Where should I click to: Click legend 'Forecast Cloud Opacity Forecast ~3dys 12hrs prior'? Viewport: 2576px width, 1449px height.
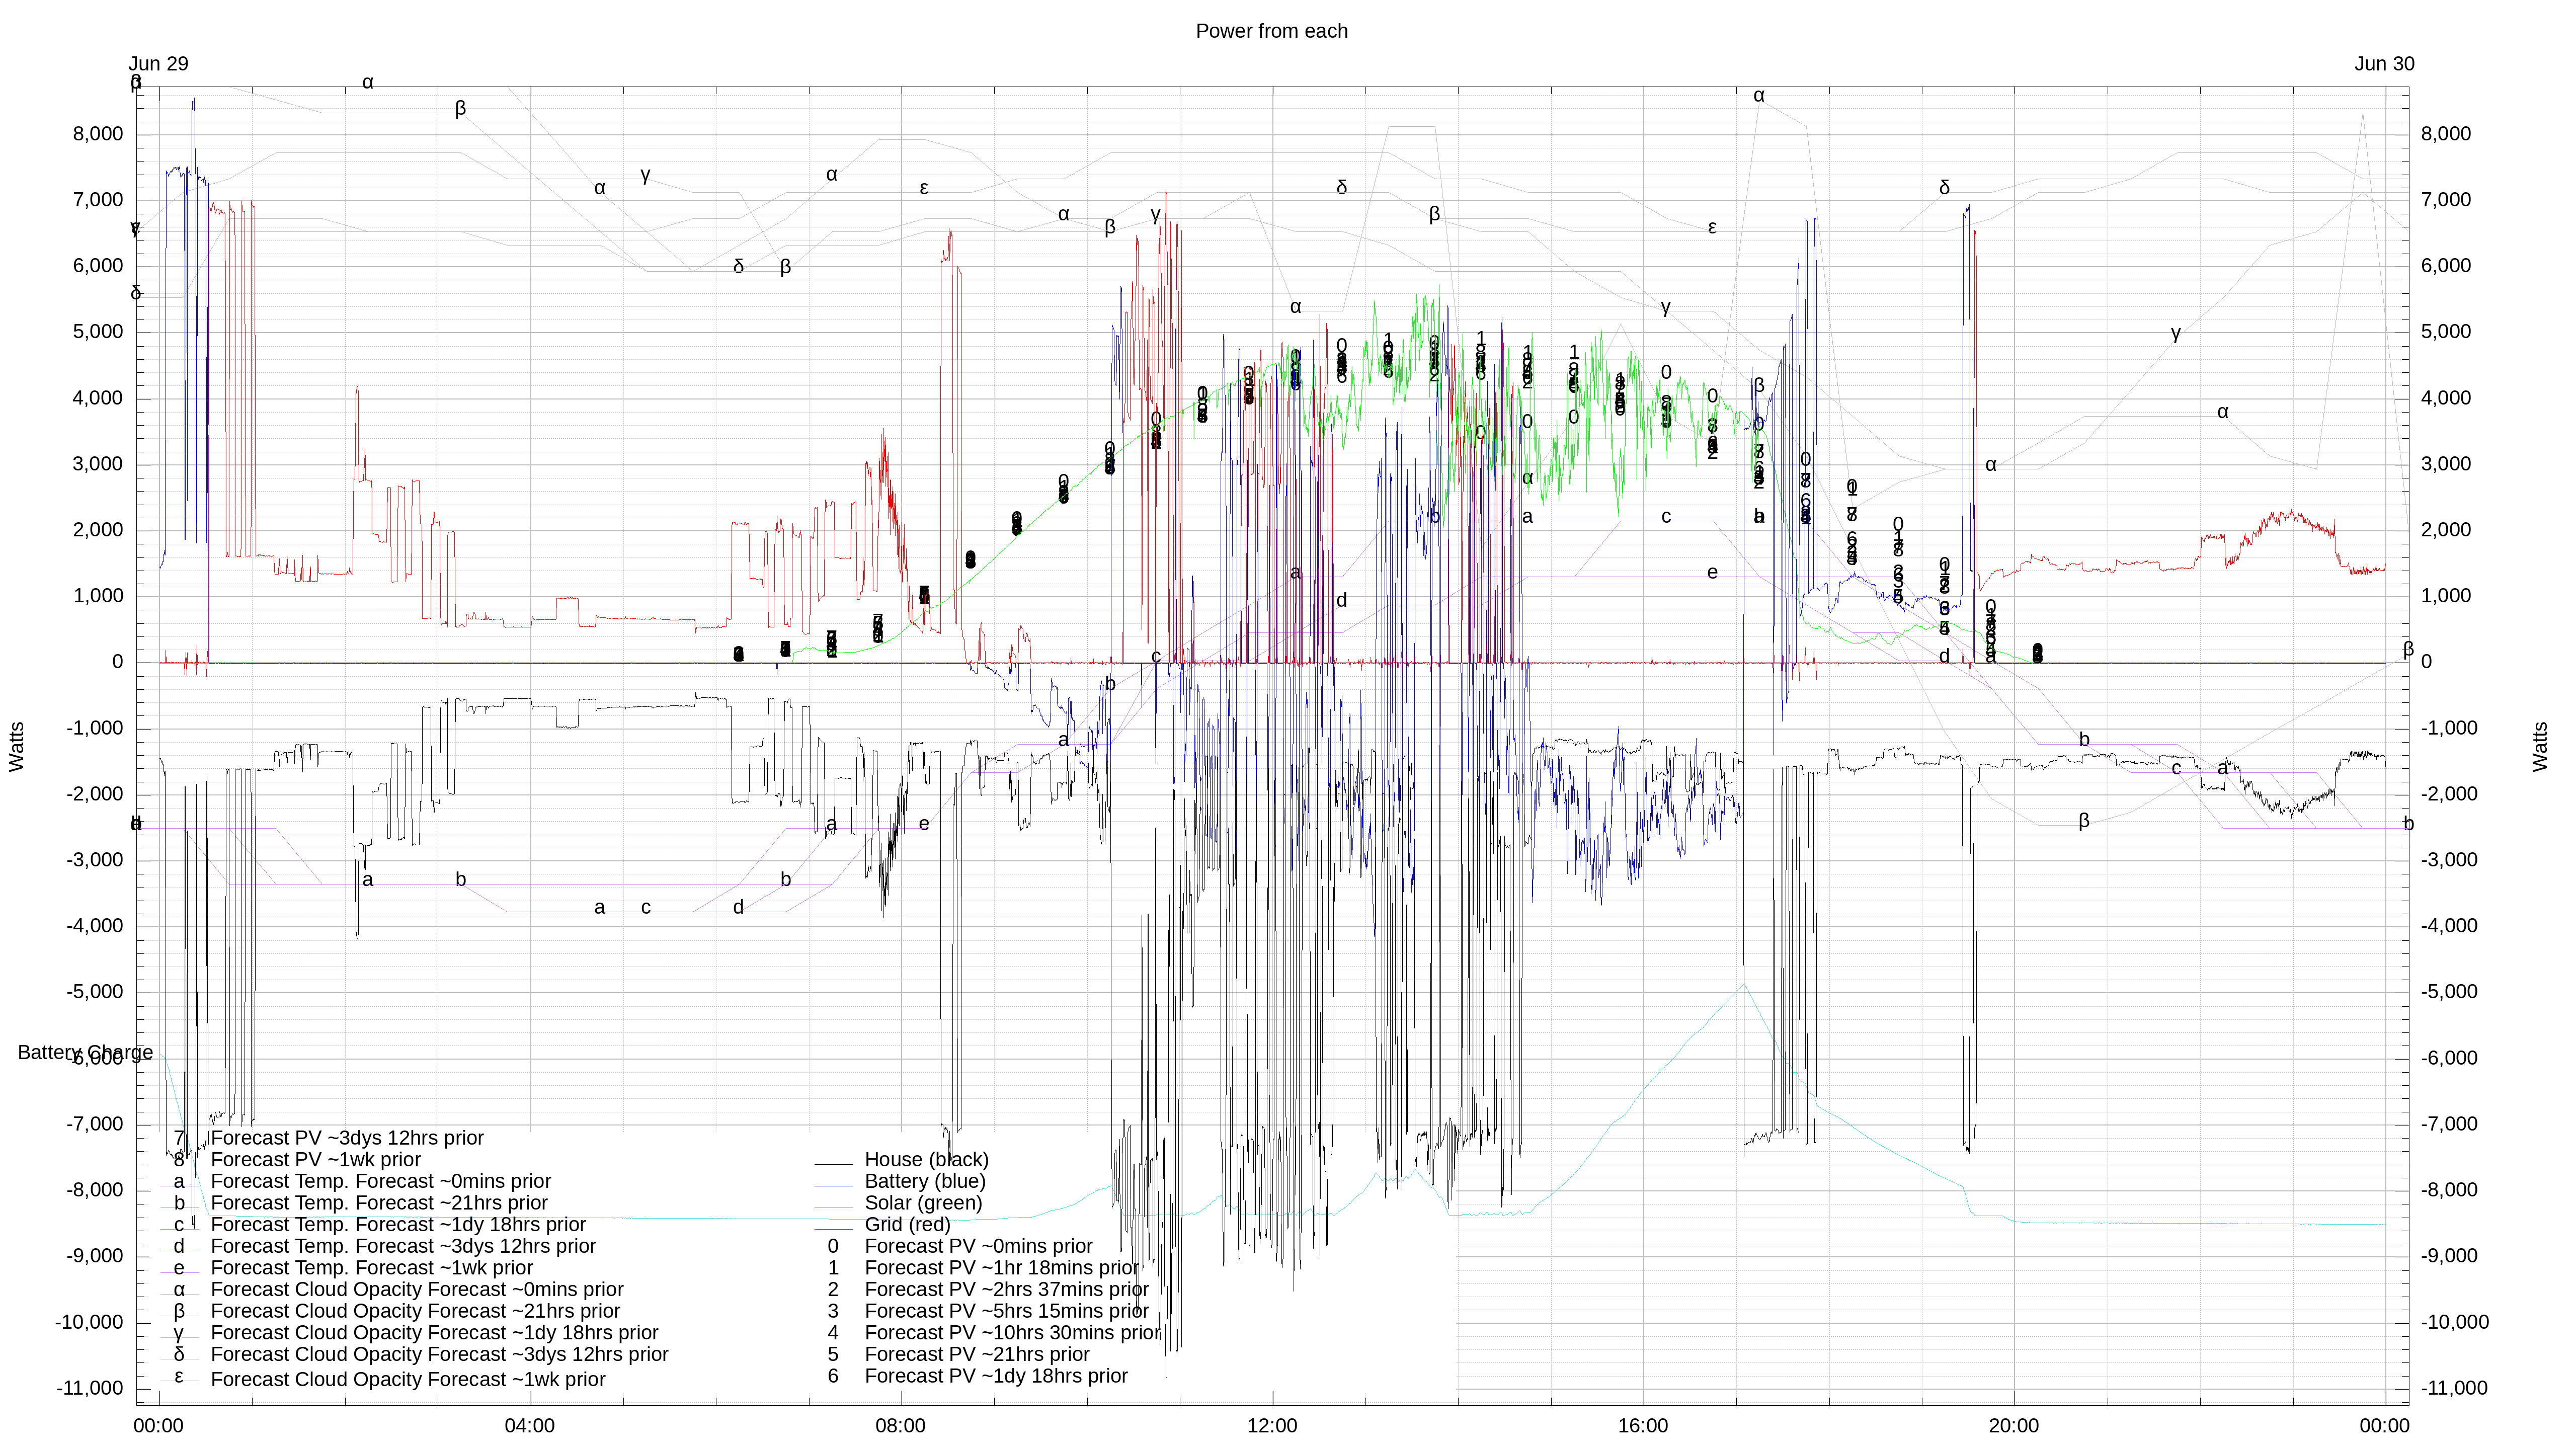[439, 1354]
